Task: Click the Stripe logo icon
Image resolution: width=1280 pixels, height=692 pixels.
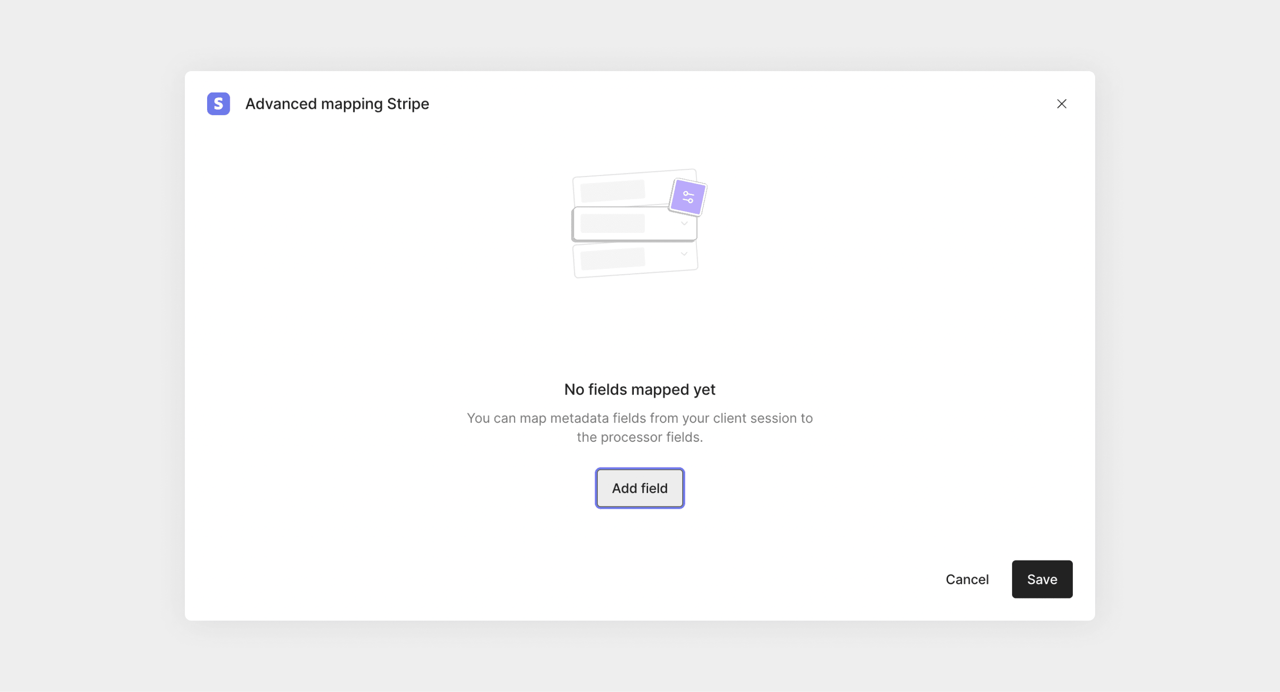Action: 218,103
